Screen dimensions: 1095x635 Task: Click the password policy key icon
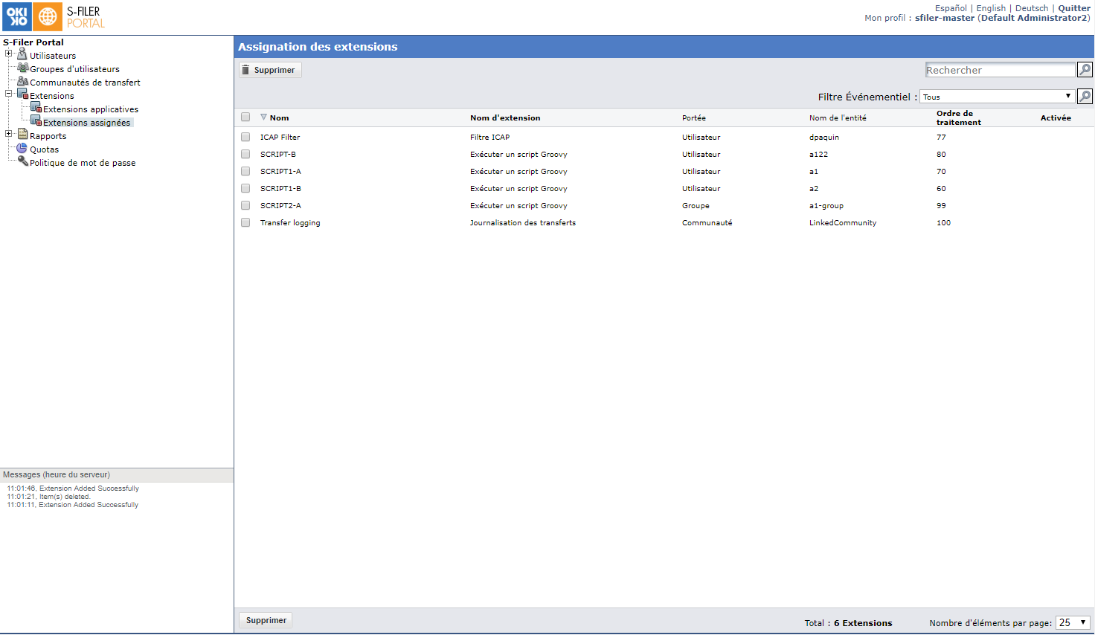[x=22, y=161]
